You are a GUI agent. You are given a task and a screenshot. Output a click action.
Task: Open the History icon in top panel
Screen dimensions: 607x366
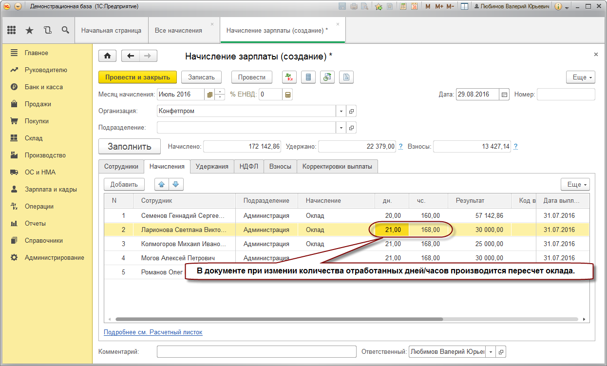pyautogui.click(x=47, y=30)
